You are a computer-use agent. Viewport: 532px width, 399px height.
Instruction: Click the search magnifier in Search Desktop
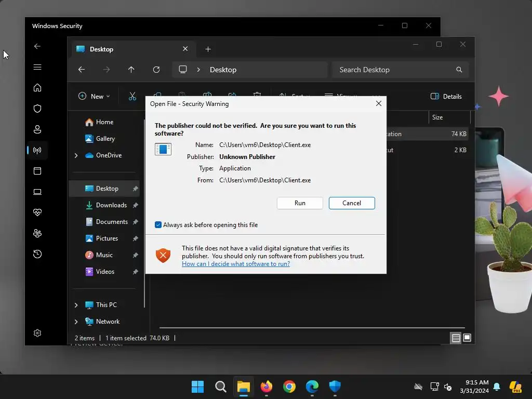[x=459, y=70]
